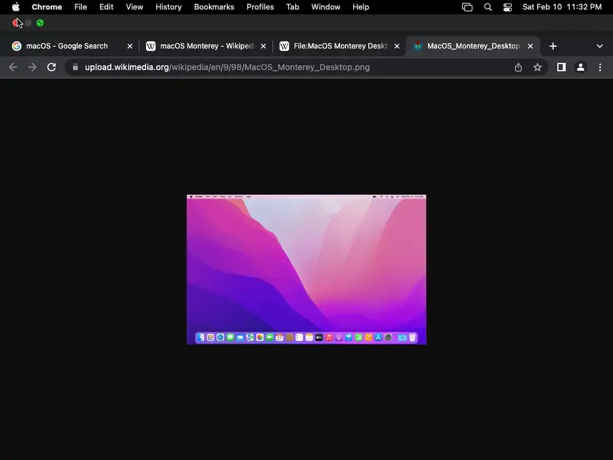Close the File:MacOS Monterey Desktop tab
The image size is (613, 460).
(x=397, y=46)
